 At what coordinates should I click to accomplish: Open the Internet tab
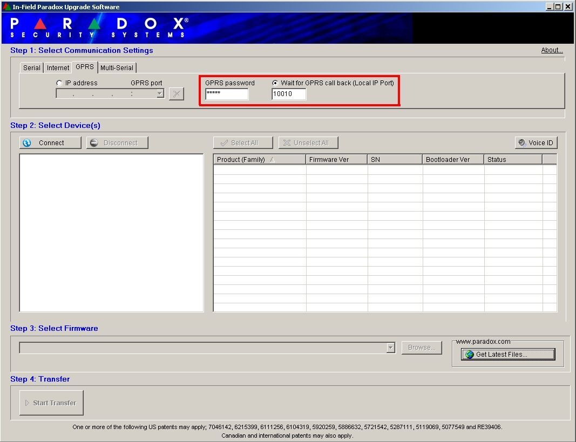coord(58,68)
